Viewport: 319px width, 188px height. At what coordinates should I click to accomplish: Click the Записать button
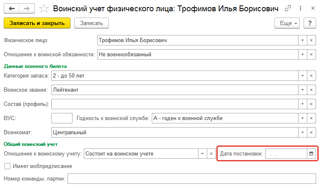coord(91,23)
